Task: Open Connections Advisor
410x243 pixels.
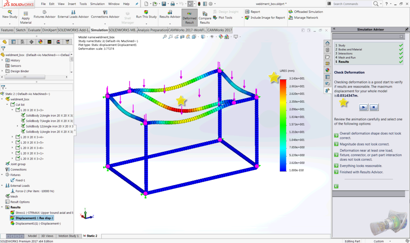Action: [105, 14]
